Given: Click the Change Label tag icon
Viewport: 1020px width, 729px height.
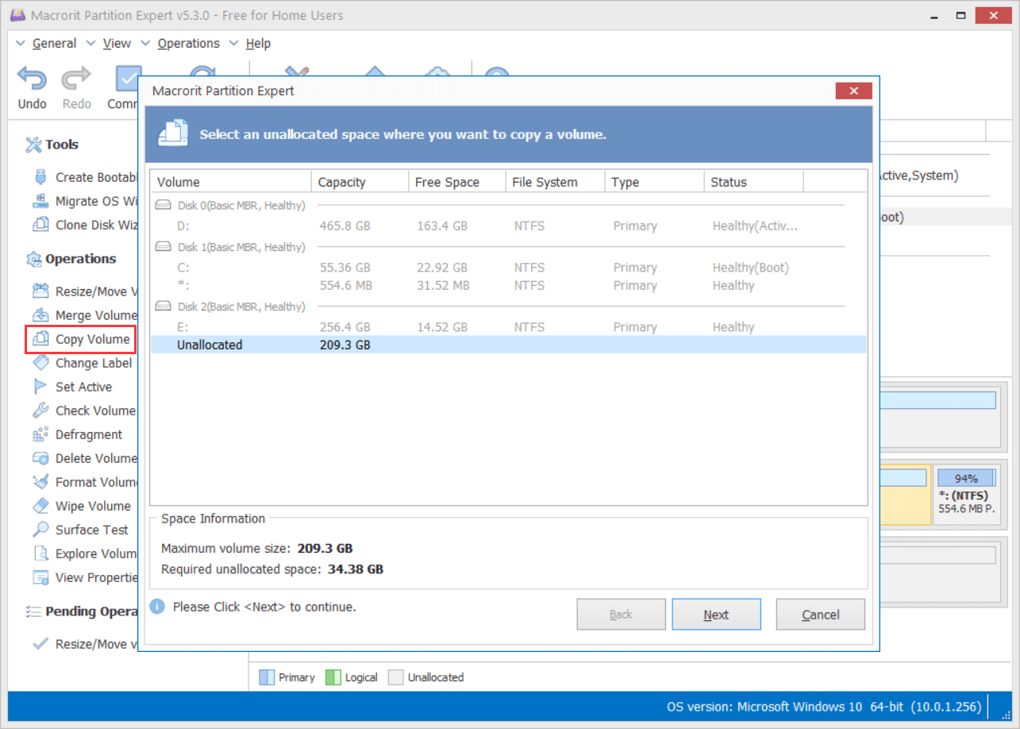Looking at the screenshot, I should 41,363.
